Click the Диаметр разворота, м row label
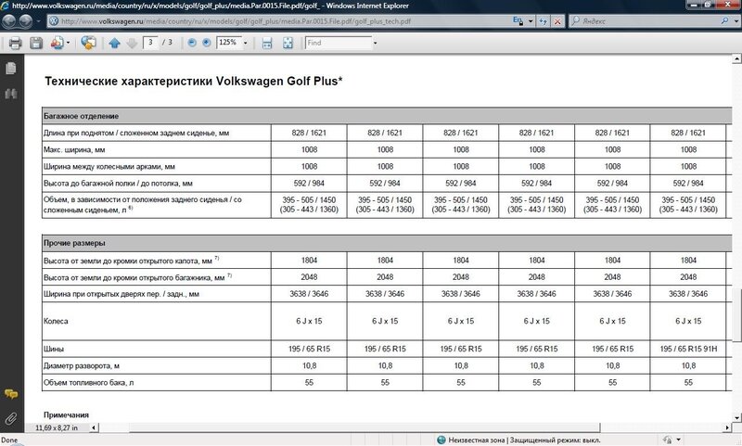The width and height of the screenshot is (742, 446). tap(82, 365)
